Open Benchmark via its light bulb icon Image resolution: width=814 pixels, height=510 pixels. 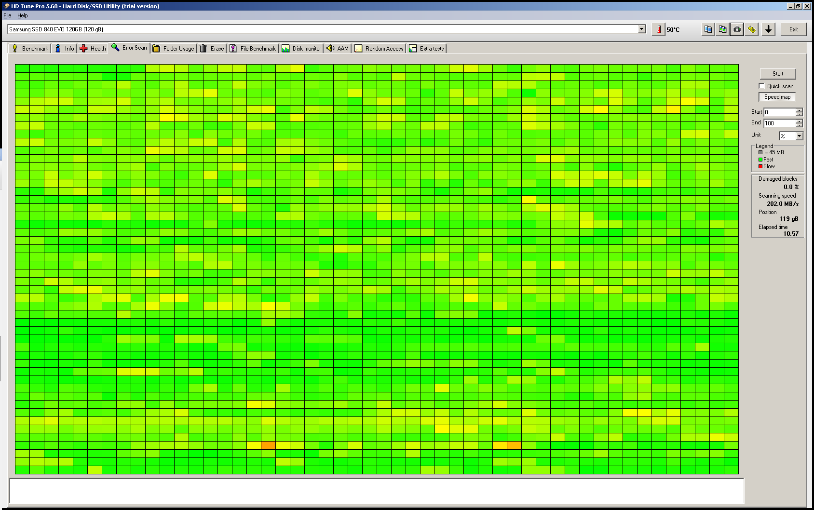pos(15,48)
